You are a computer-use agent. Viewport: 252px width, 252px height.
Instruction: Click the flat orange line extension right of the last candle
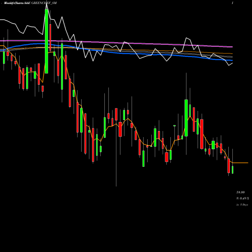click(x=240, y=163)
